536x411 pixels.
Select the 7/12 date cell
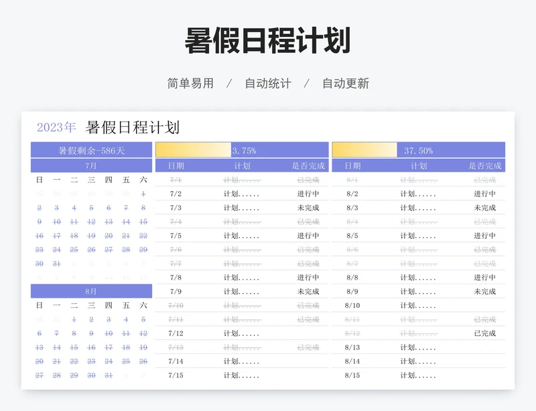pos(176,333)
